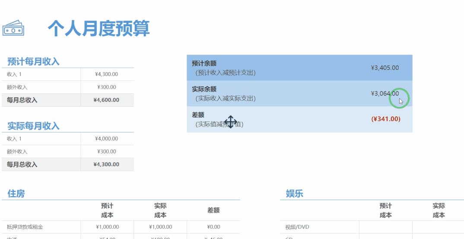
Task: Click the 额外收入 label under 实际每月收入
Action: 17,152
